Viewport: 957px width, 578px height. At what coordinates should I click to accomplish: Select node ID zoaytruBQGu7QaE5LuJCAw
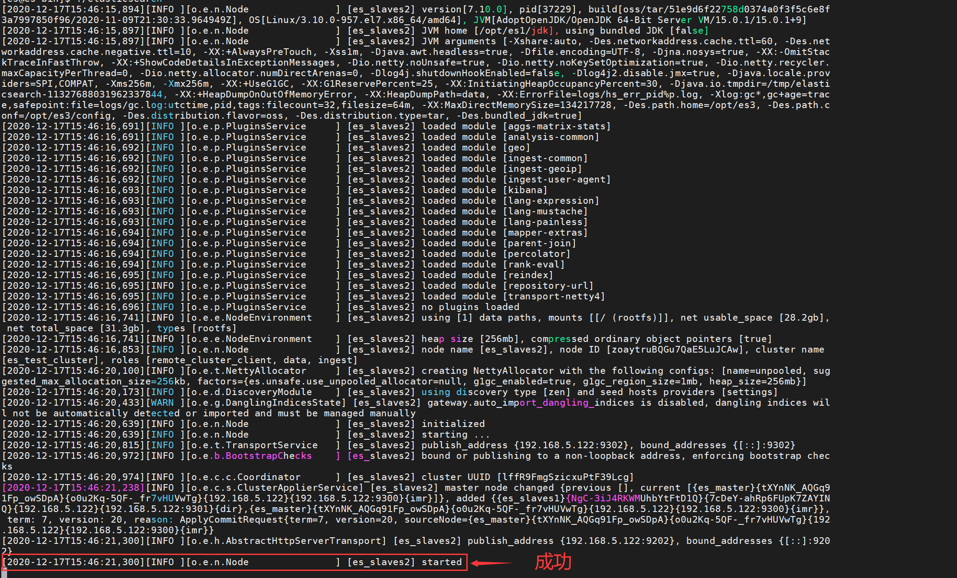(674, 349)
